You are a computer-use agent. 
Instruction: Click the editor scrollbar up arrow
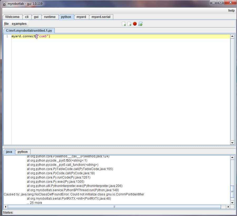(x=232, y=36)
